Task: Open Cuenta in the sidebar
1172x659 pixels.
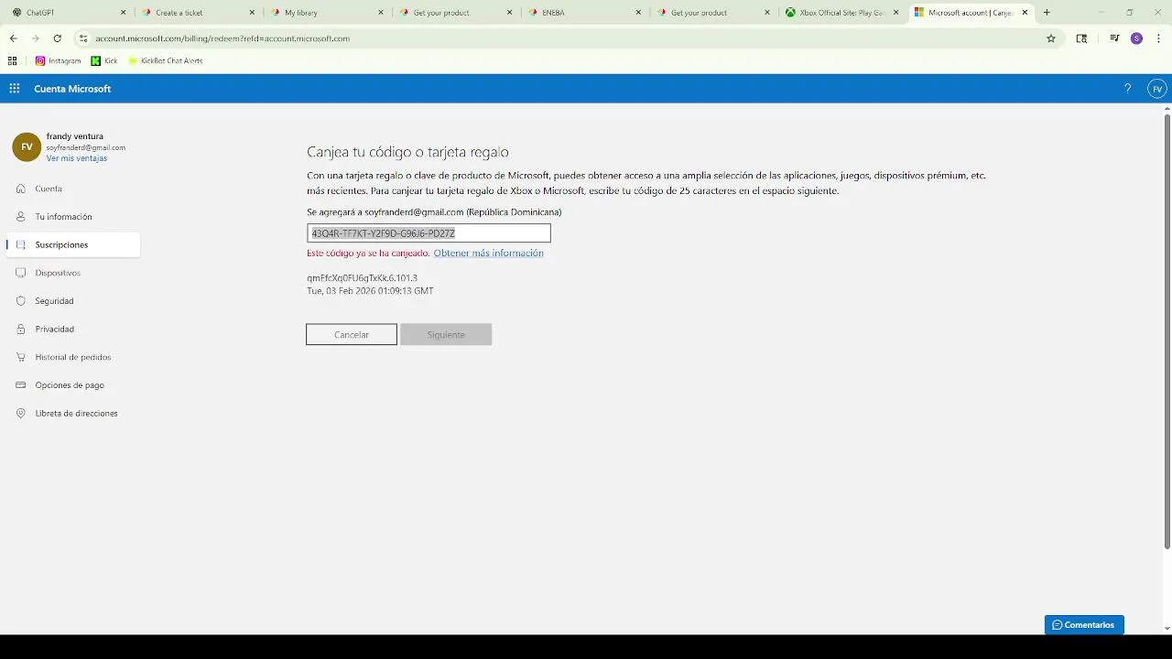Action: [73, 189]
